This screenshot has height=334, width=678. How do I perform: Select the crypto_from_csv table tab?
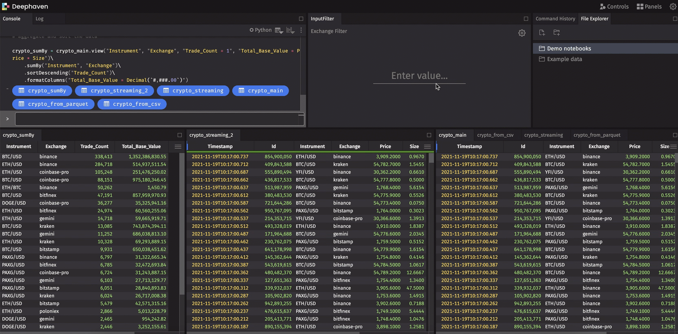[x=495, y=135]
